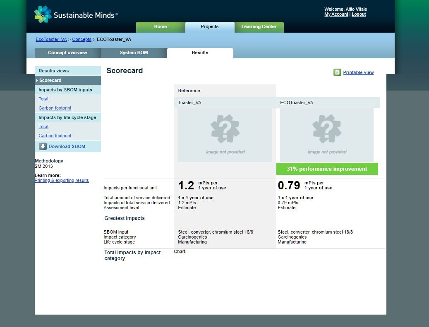
Task: Click the Welcome, Alfio Vitale text
Action: pyautogui.click(x=345, y=9)
